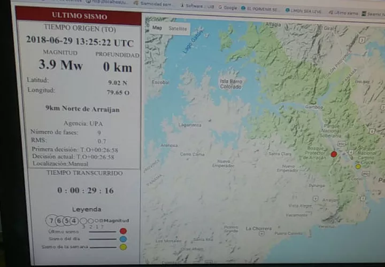This screenshot has height=267, width=385.
Task: Click the magnitude 4 legend circle
Action: coord(74,221)
